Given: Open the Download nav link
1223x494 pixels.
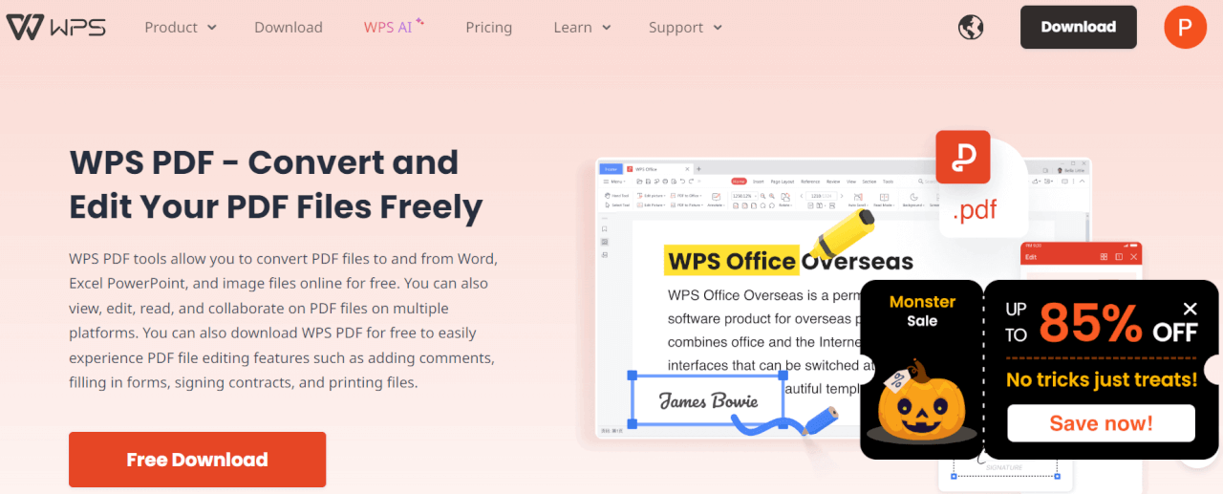Looking at the screenshot, I should (289, 28).
